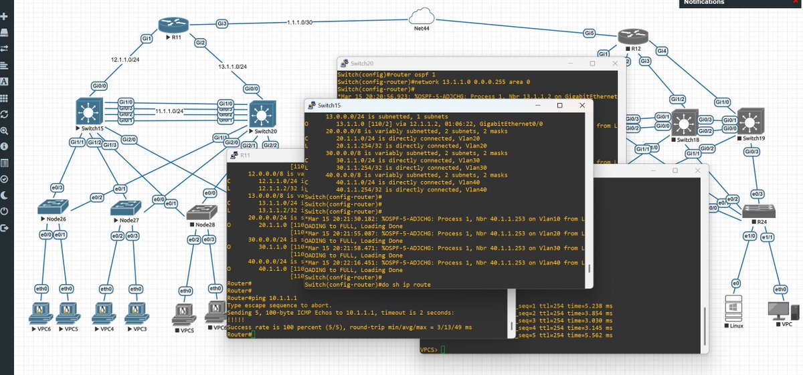
Task: Select the VPC3 node icon
Action: (137, 312)
